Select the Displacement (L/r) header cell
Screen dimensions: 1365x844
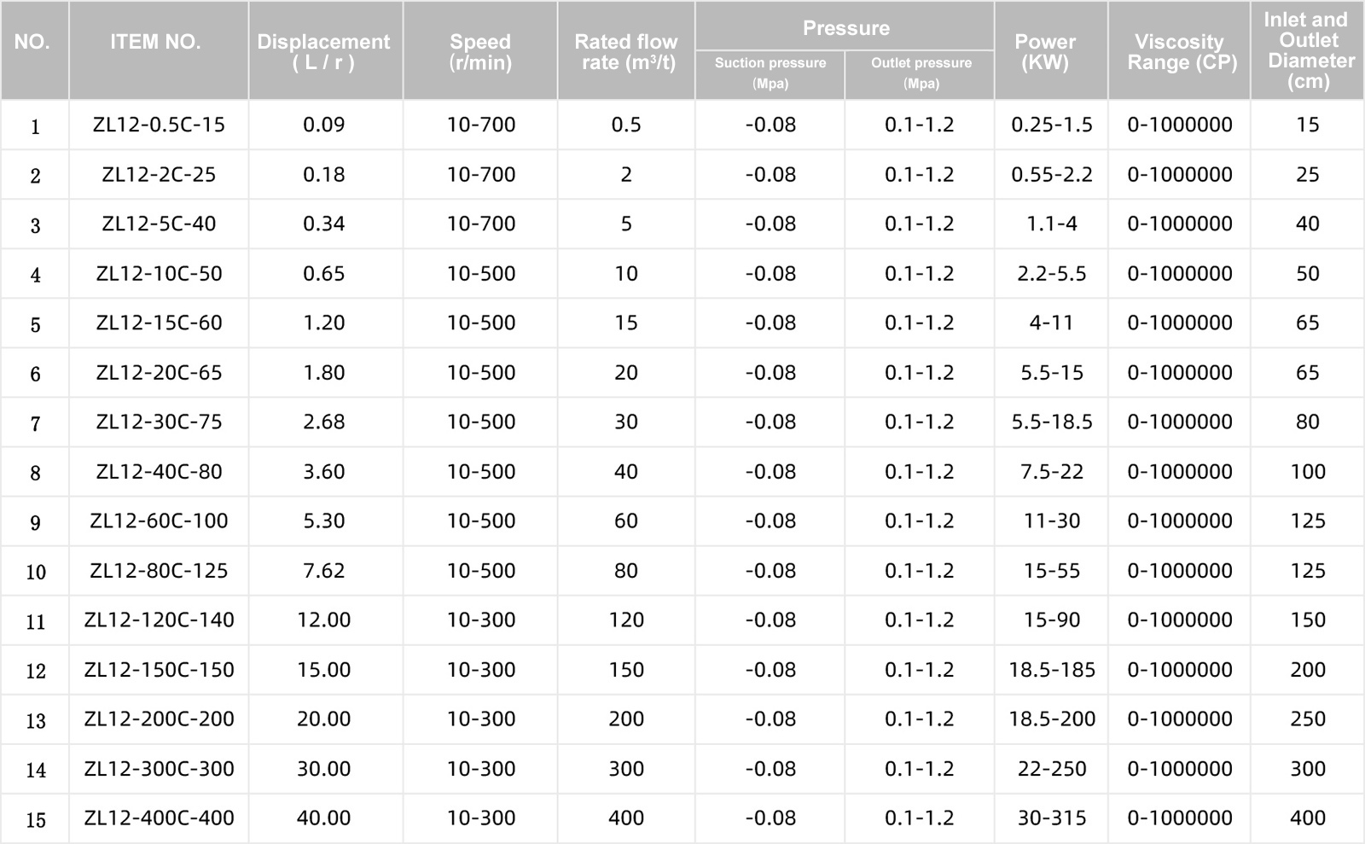click(x=325, y=50)
